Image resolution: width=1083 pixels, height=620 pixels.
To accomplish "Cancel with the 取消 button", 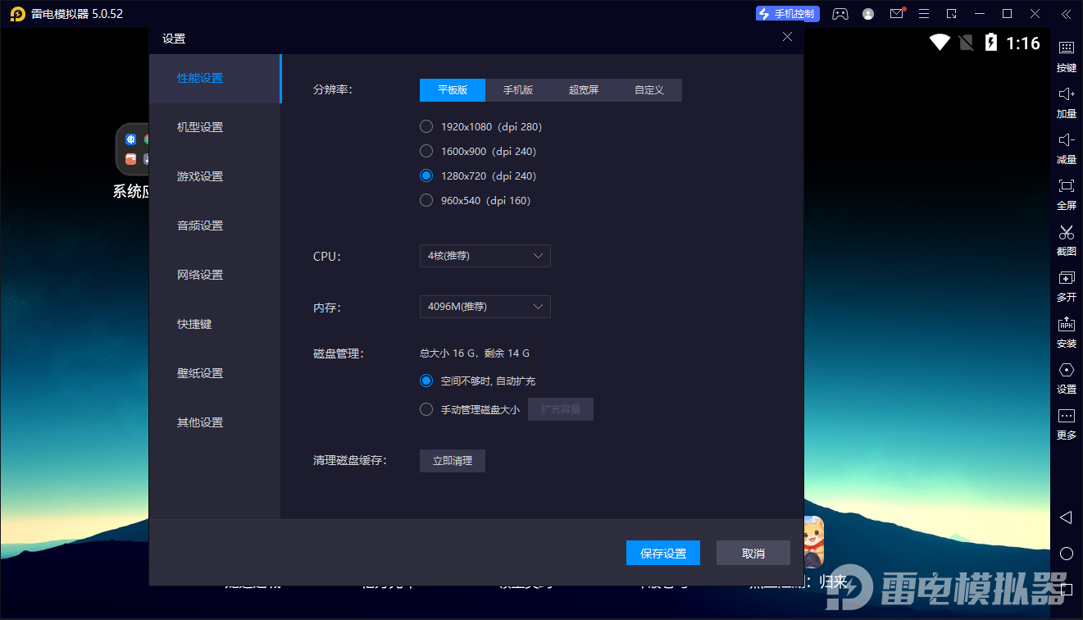I will (x=753, y=554).
